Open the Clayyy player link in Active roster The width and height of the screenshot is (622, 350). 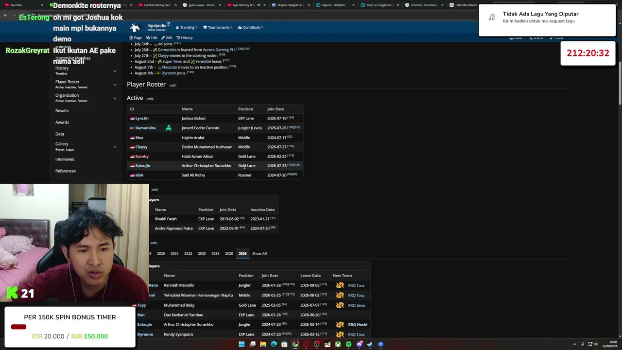click(x=141, y=147)
